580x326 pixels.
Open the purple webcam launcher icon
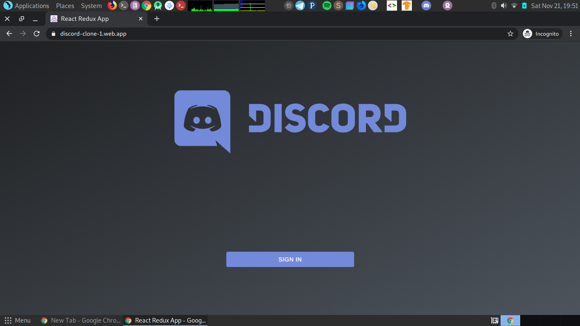447,6
